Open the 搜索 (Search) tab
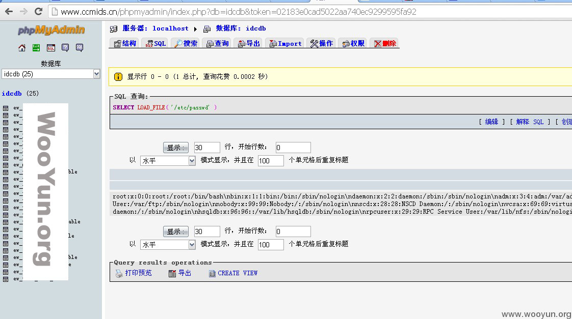The width and height of the screenshot is (572, 319). point(186,43)
